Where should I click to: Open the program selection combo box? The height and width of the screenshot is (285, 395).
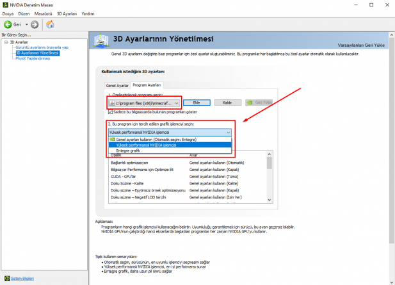click(144, 103)
